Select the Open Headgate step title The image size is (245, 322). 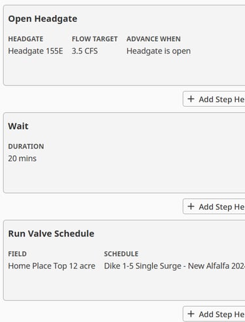pyautogui.click(x=42, y=19)
